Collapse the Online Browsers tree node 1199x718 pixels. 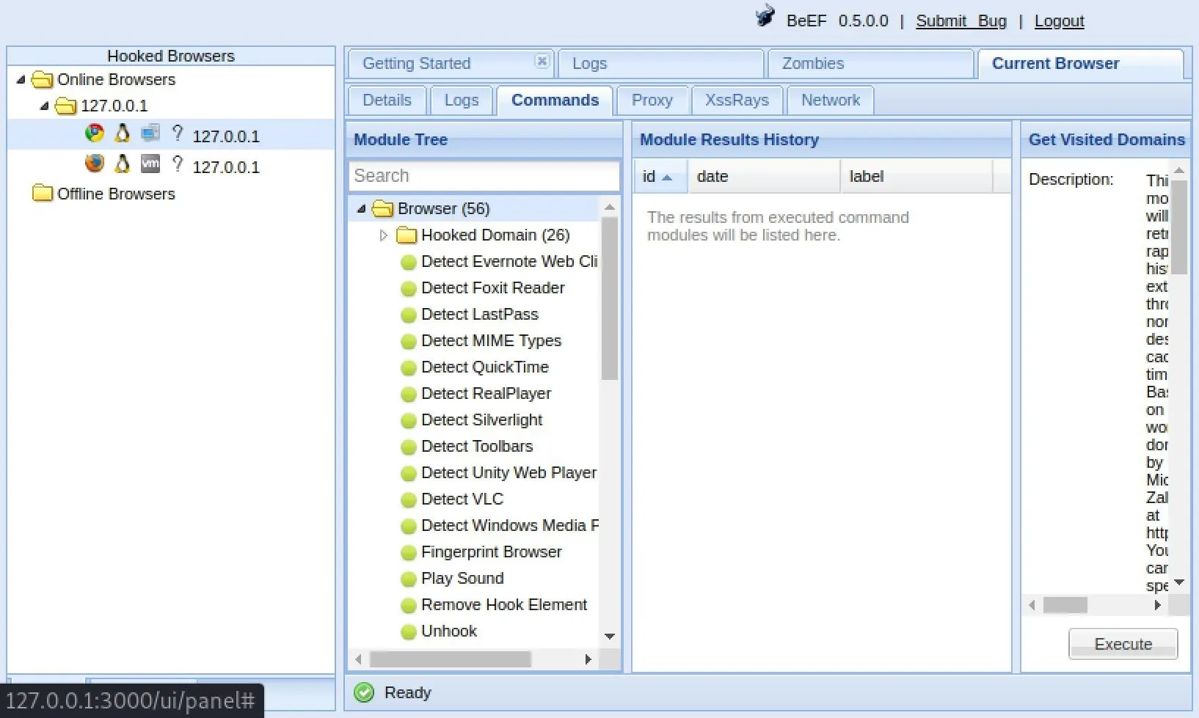21,79
